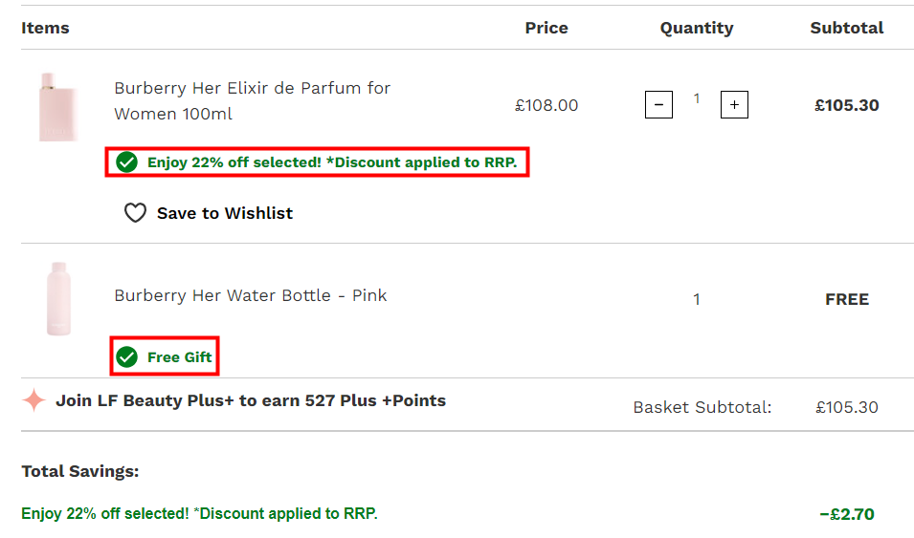The width and height of the screenshot is (914, 538).
Task: Open the Burberry Her Elixir perfume thumbnail
Action: point(59,107)
